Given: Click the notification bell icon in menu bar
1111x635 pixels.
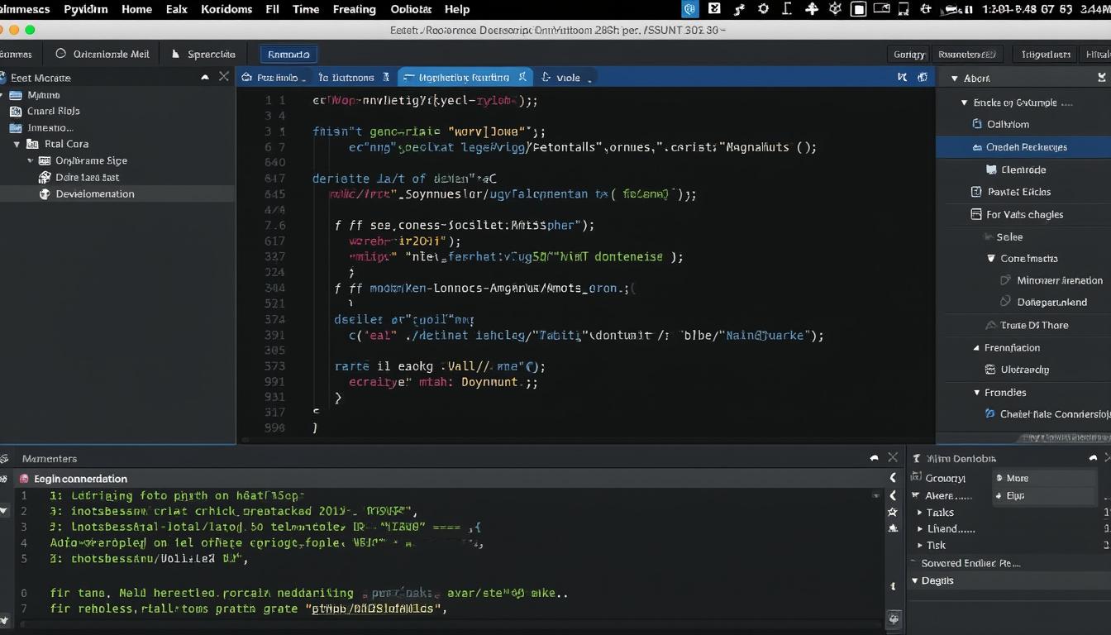Looking at the screenshot, I should coord(813,9).
